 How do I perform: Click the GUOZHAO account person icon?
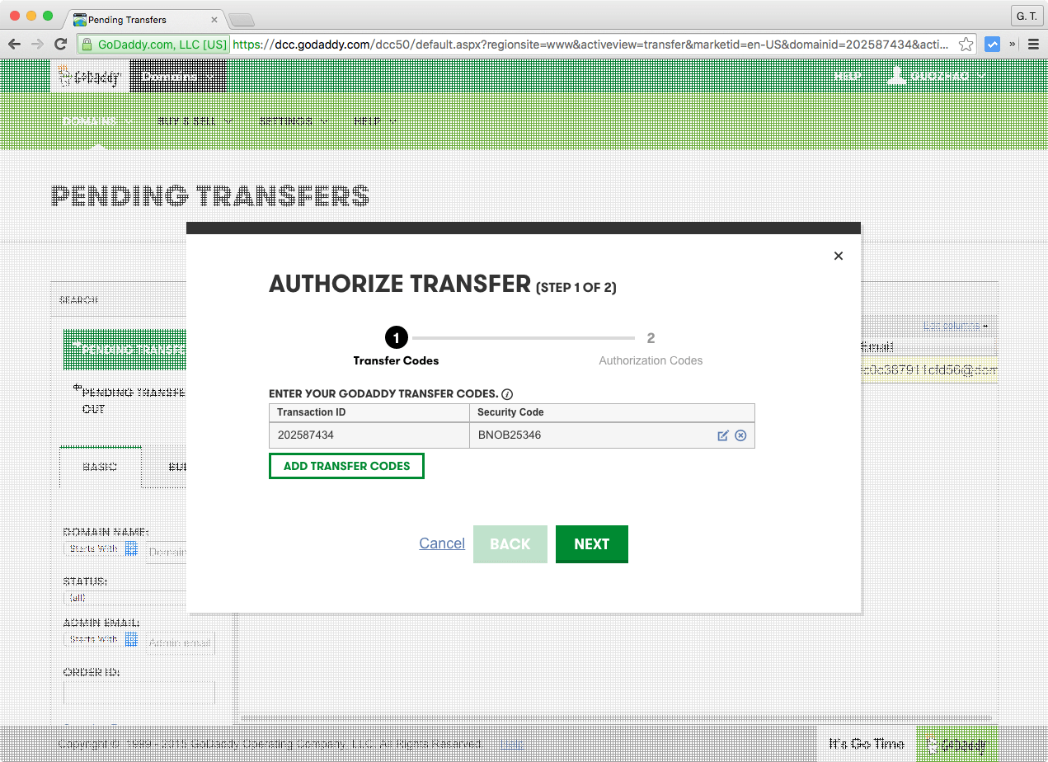tap(897, 75)
